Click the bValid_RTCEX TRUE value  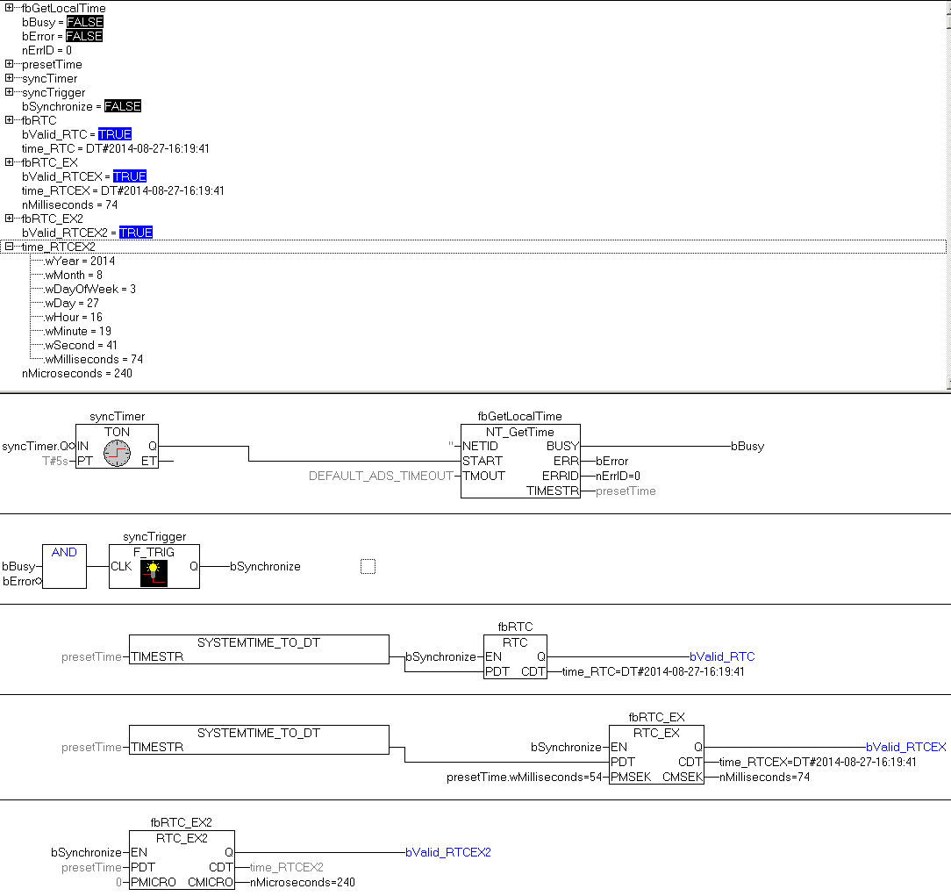[130, 176]
